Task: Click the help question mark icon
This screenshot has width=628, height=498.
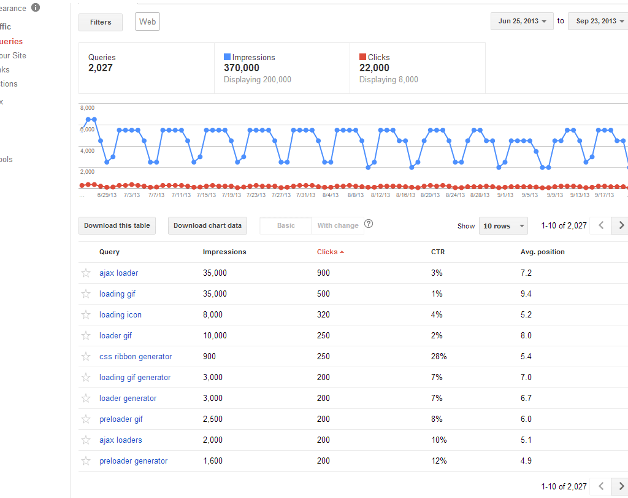Action: (x=369, y=224)
